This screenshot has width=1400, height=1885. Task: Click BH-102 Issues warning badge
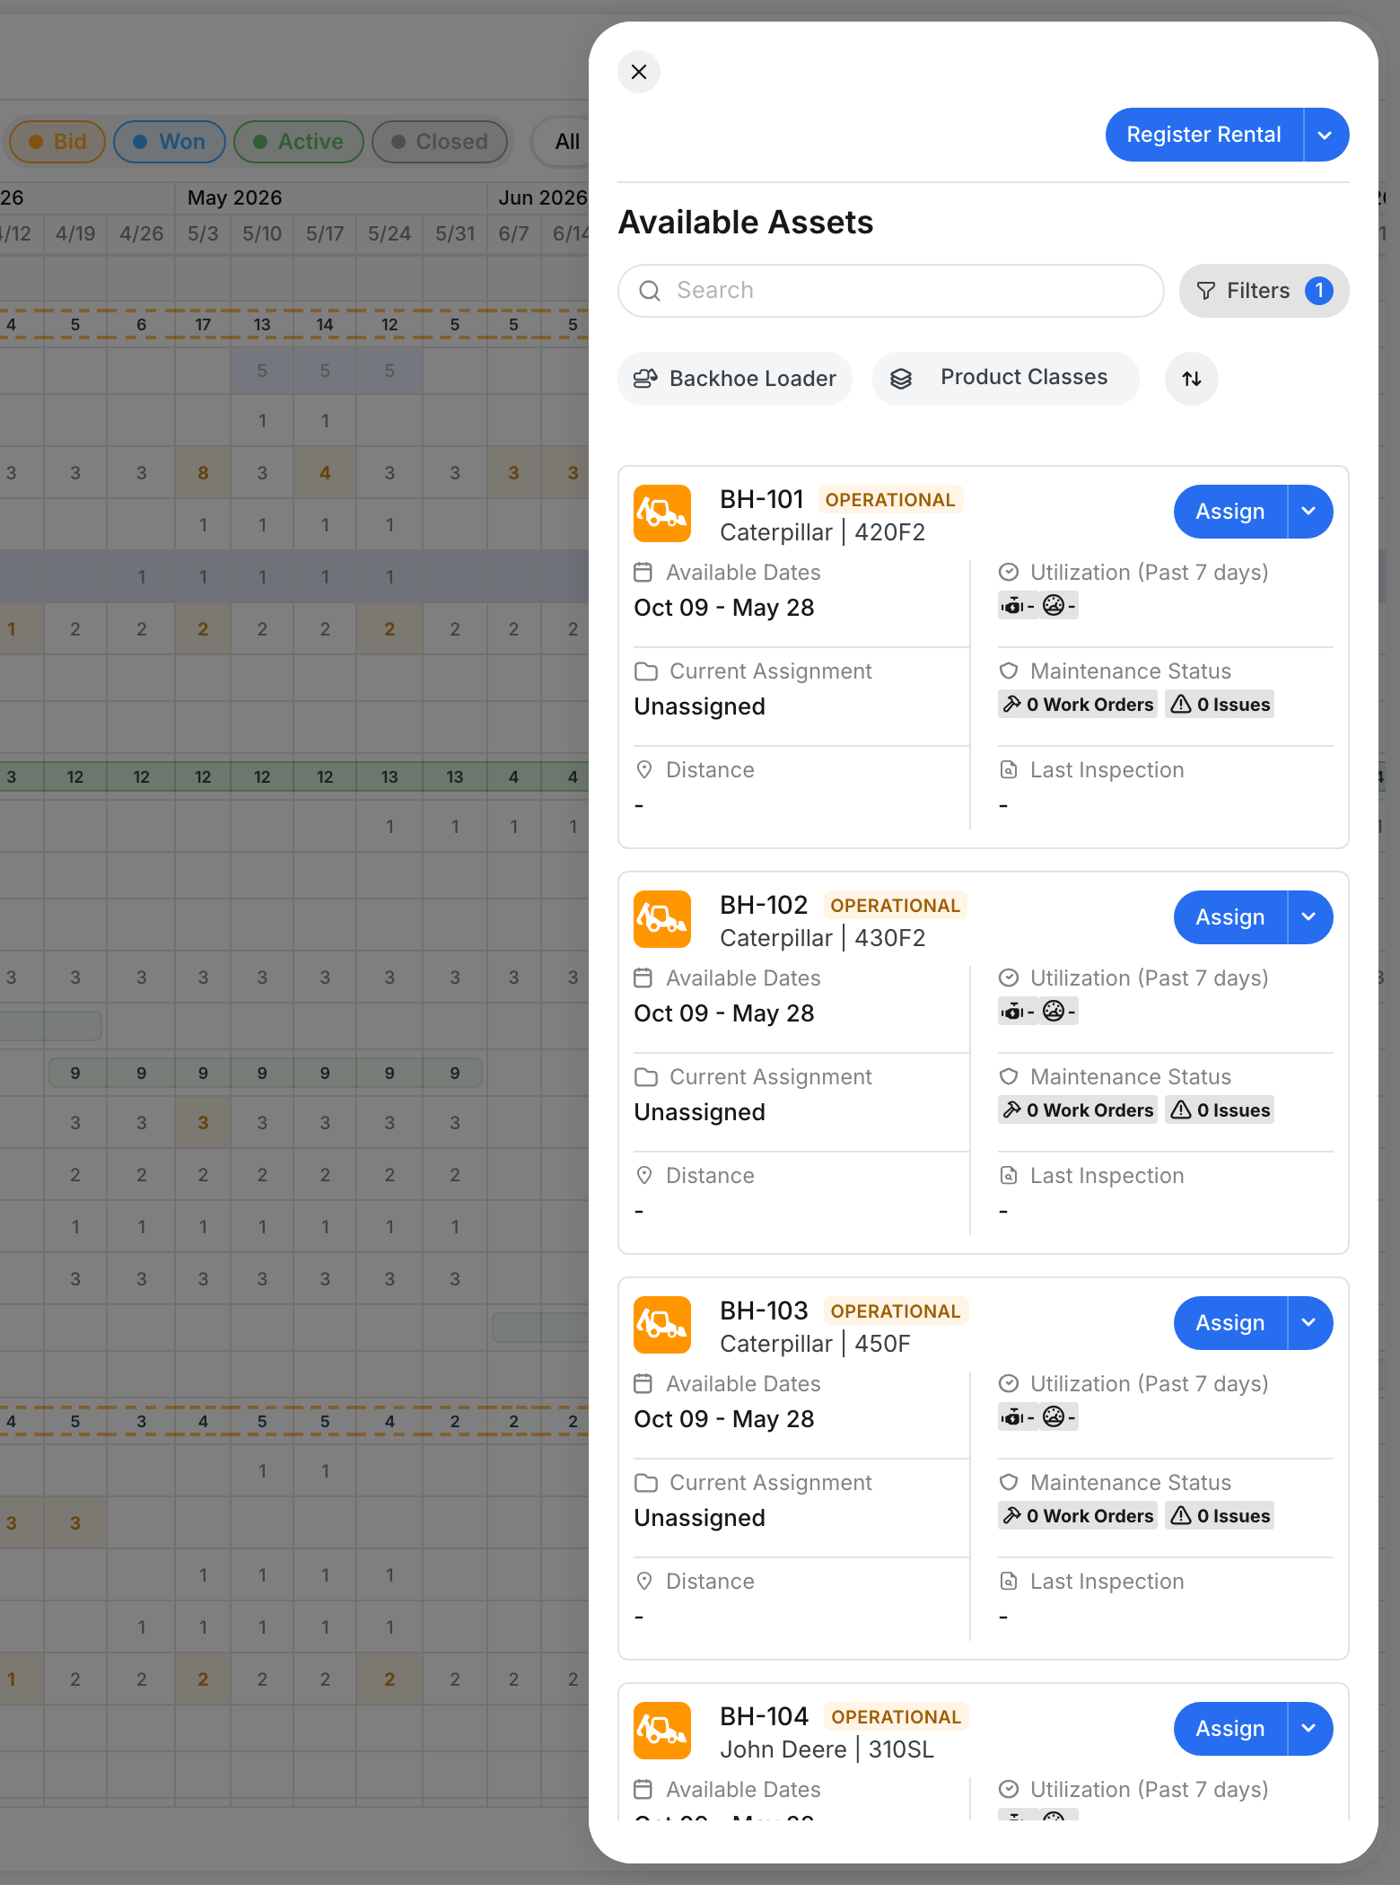pos(1221,1110)
